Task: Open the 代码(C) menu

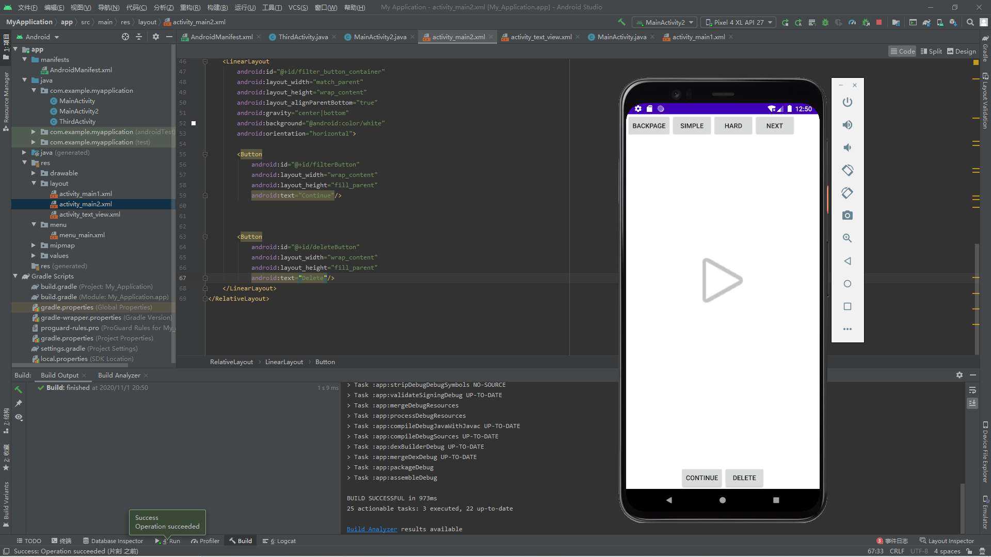Action: point(136,7)
